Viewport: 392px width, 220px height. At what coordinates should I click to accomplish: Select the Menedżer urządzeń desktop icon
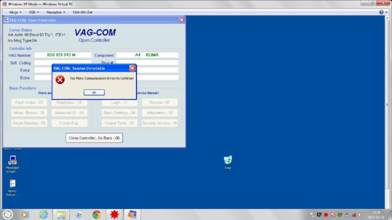pos(13,164)
